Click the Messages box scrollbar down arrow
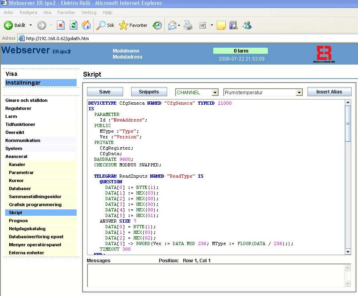 coord(347,284)
